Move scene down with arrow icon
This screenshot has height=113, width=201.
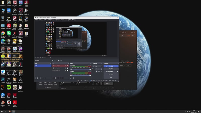(45, 78)
